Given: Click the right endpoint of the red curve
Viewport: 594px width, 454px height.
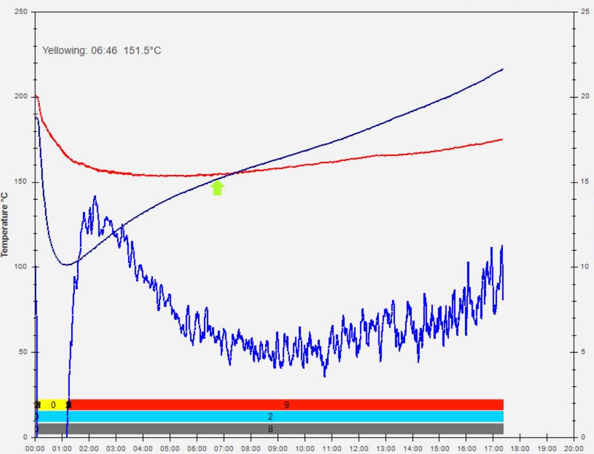Looking at the screenshot, I should coord(503,139).
